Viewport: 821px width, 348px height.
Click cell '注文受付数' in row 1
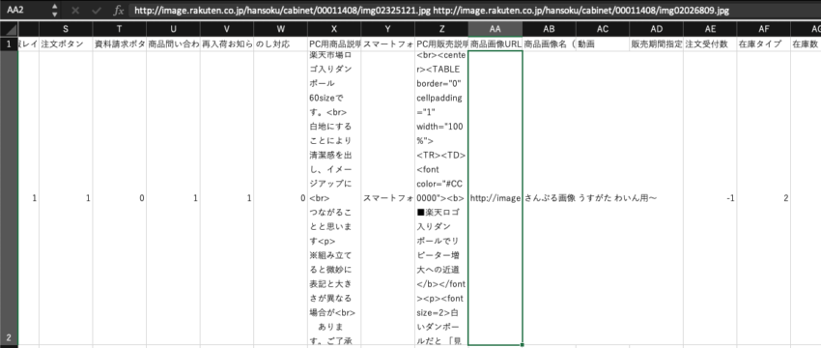coord(711,44)
